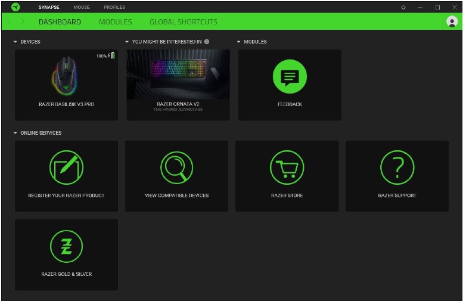Open the Razer Ornata V2 keyboard promo image
The image size is (463, 301).
pos(178,74)
